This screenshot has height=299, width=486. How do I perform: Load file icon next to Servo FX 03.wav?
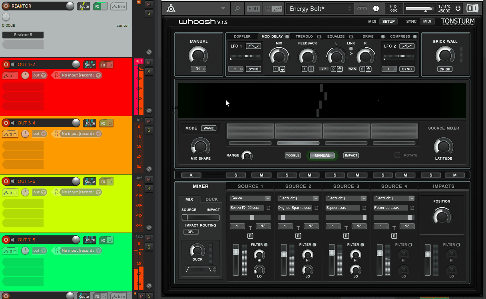(x=268, y=208)
